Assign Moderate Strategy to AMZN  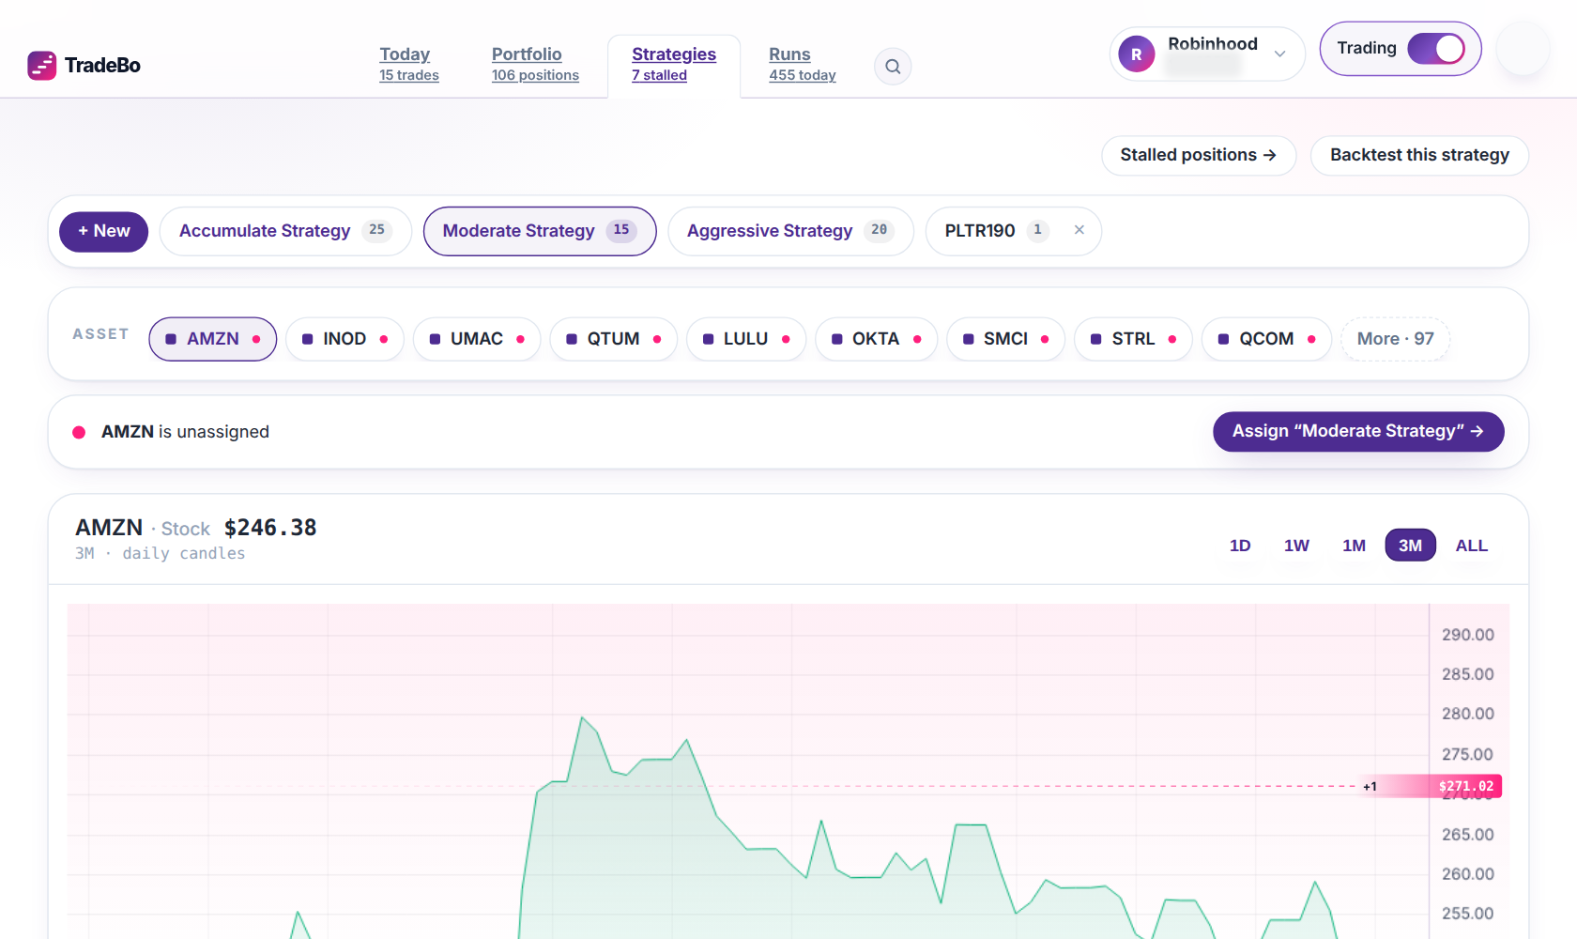click(x=1358, y=432)
